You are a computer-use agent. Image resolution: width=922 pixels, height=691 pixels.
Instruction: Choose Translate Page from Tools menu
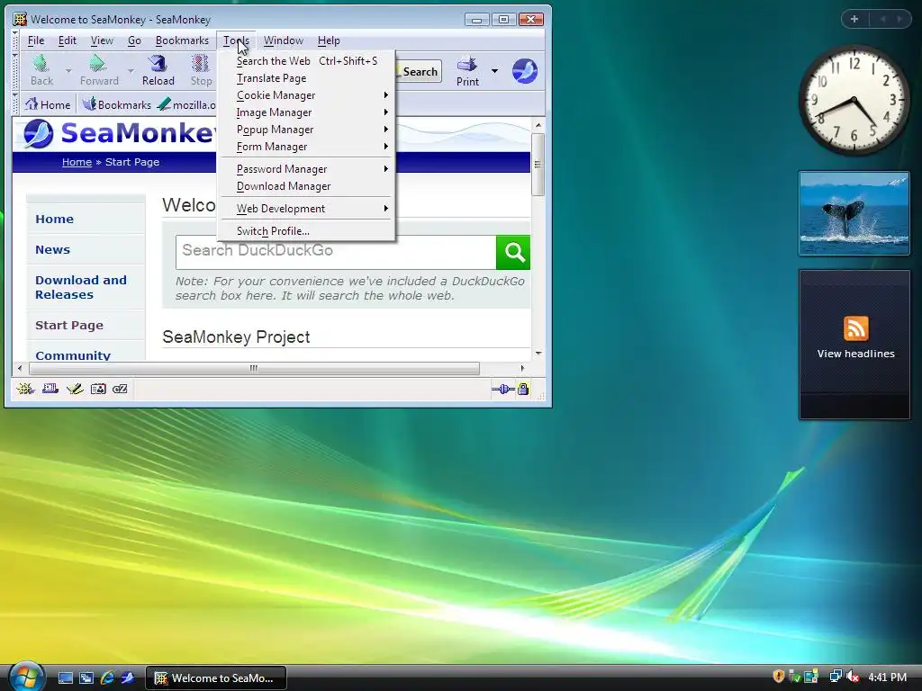[x=306, y=78]
